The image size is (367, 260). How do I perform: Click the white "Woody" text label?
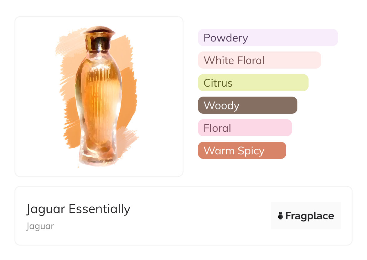[221, 106]
